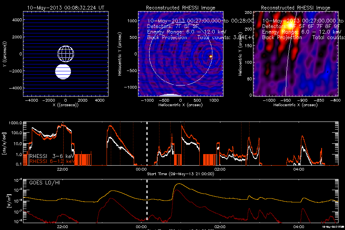Click the '10-May-2013 00:08:32.224 UT' title
The image size is (345, 230).
(66, 8)
